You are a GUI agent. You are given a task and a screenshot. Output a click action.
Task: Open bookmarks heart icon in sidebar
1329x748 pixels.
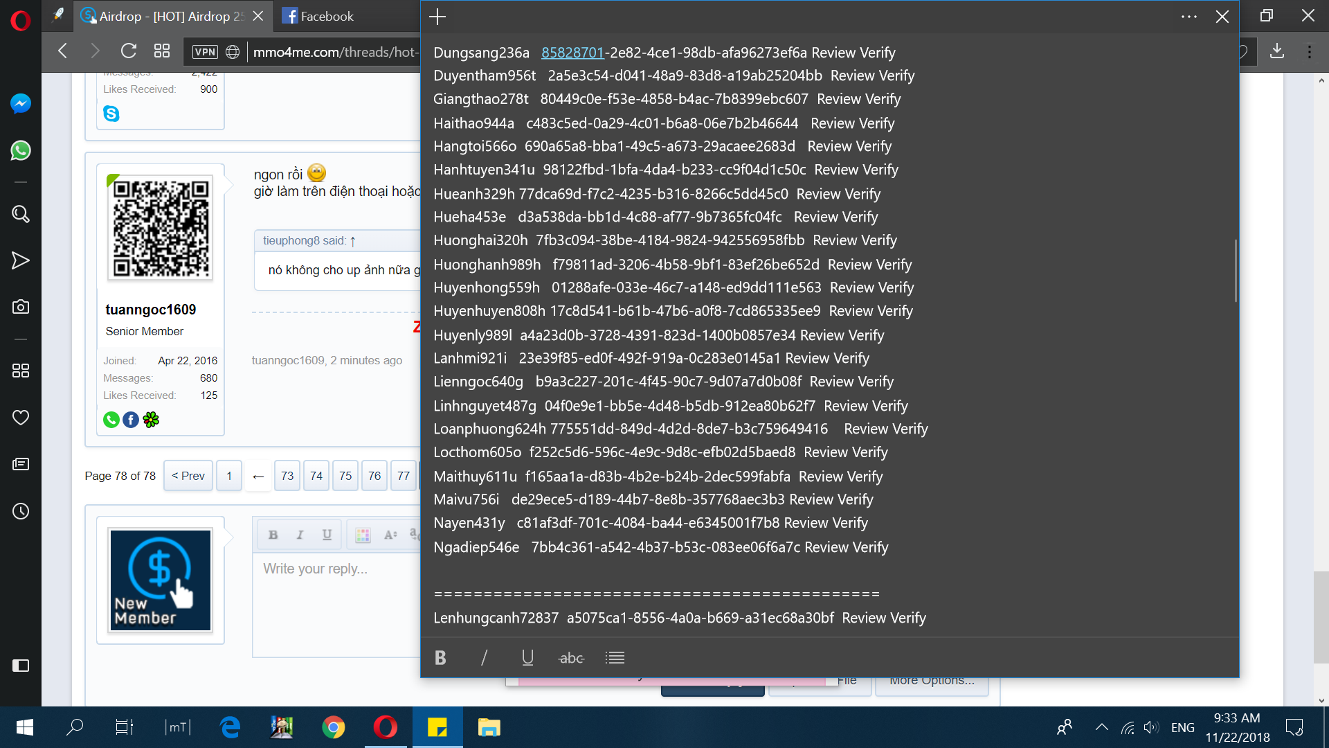[21, 418]
